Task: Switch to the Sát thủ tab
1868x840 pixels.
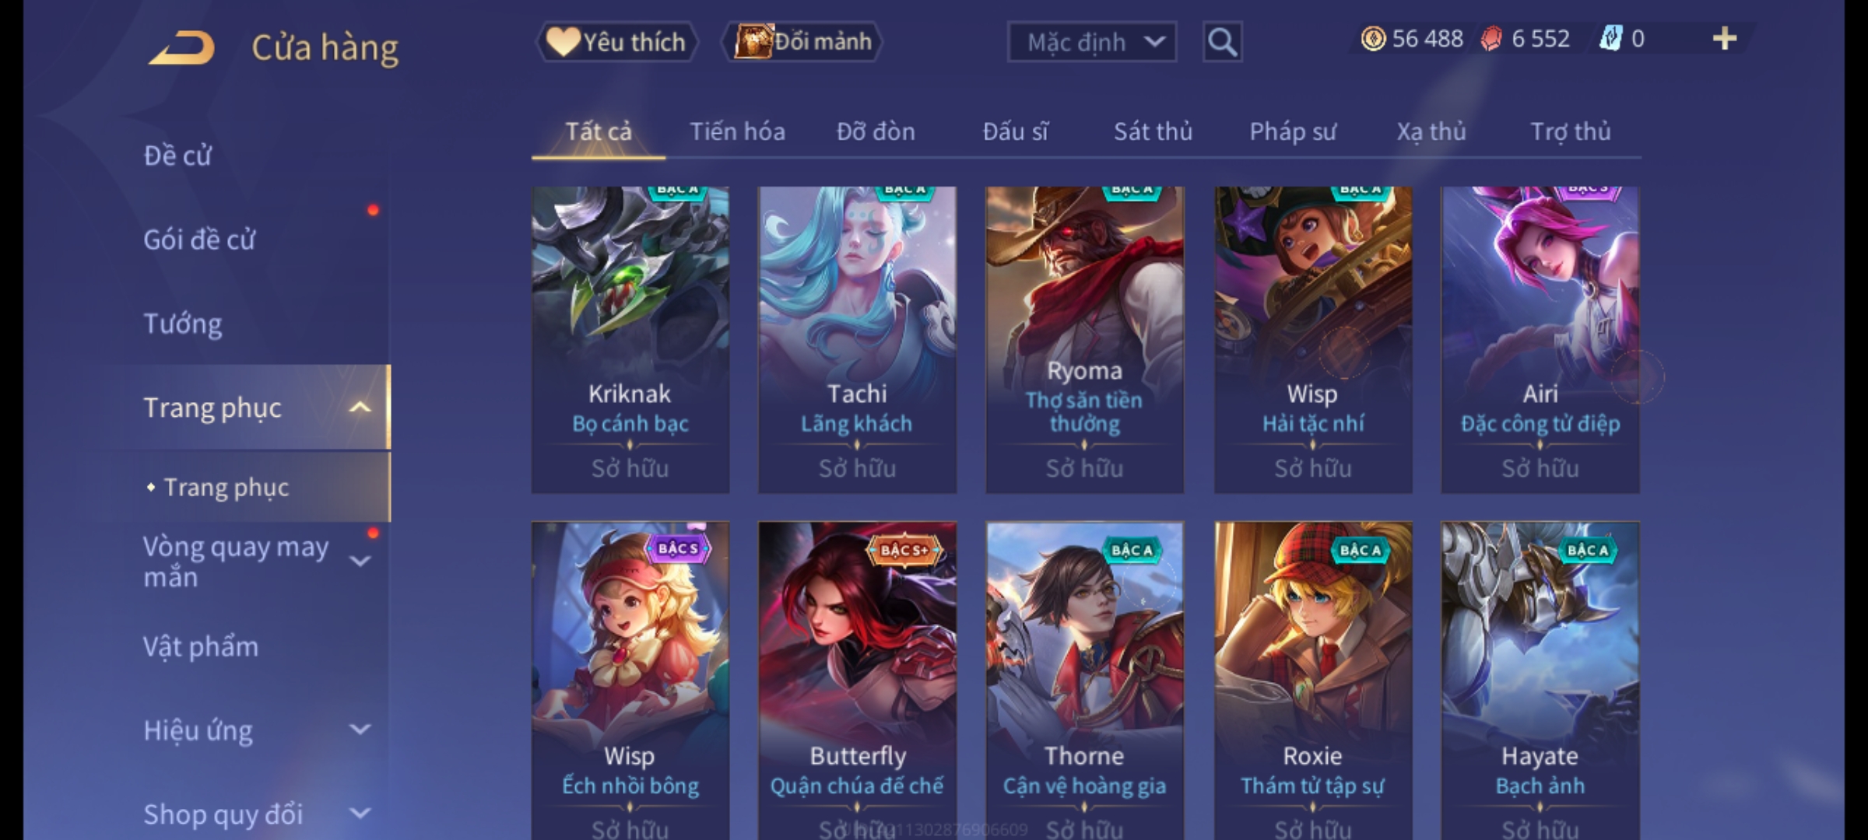Action: click(1153, 131)
